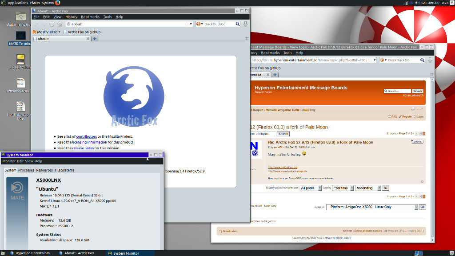Click the search magnifier in About window search box
The width and height of the screenshot is (455, 256).
[238, 24]
